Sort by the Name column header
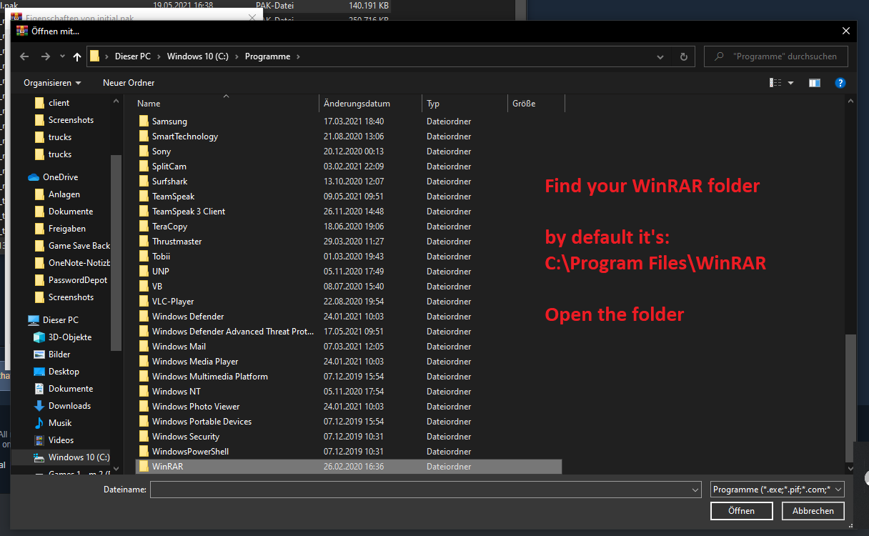Screen dimensions: 869x536 pos(149,104)
